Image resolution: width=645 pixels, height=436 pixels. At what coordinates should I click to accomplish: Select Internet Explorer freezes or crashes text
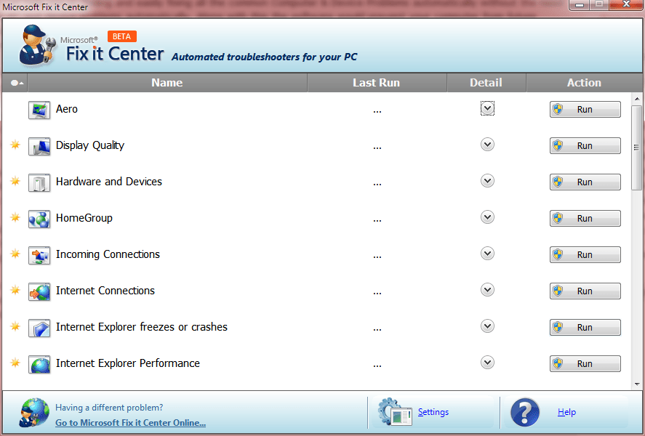[142, 327]
